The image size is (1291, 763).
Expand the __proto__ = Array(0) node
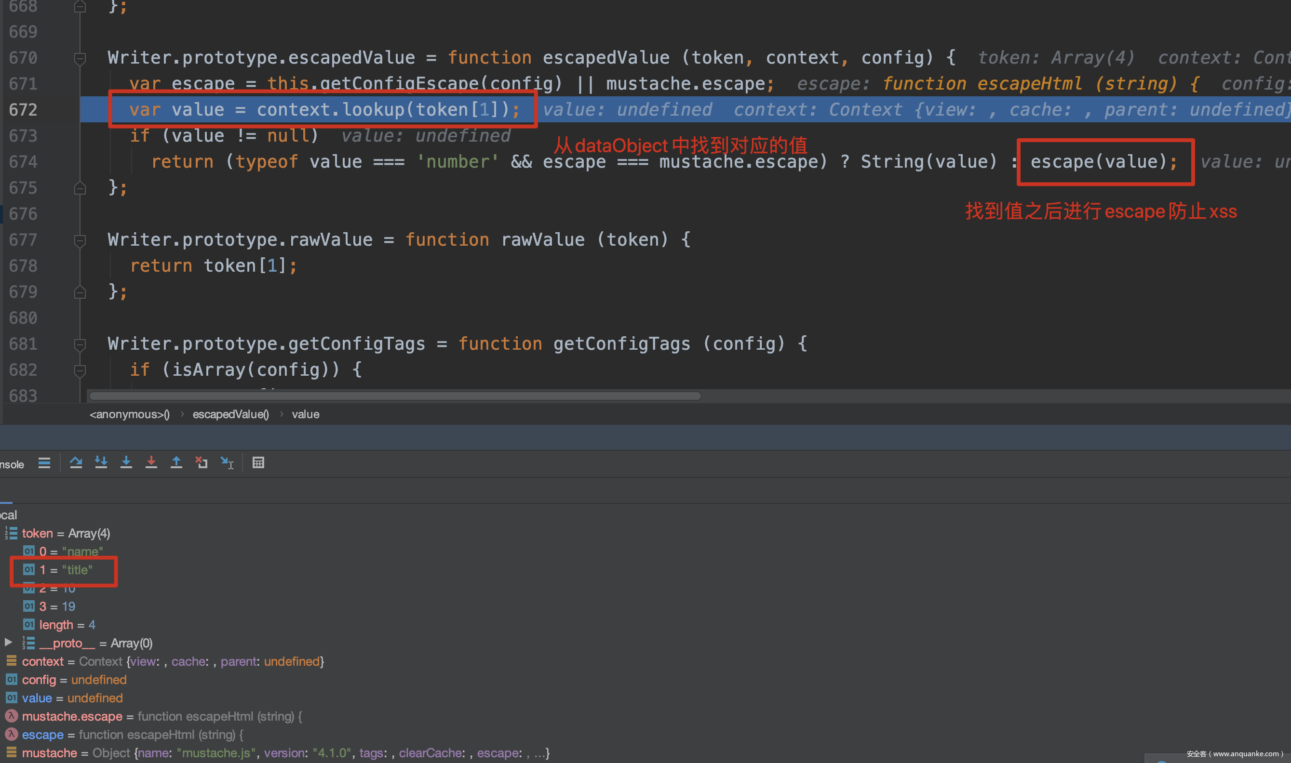click(8, 642)
